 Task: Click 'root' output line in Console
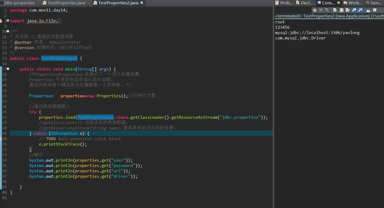280,22
